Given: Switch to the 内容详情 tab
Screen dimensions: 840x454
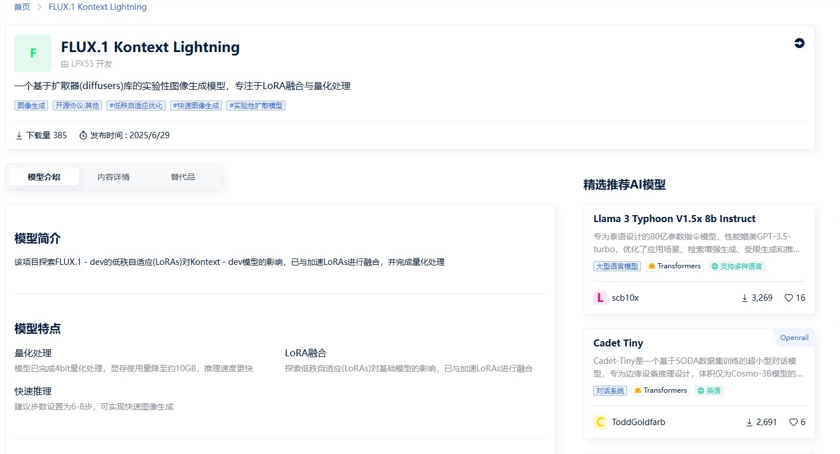Looking at the screenshot, I should 113,177.
